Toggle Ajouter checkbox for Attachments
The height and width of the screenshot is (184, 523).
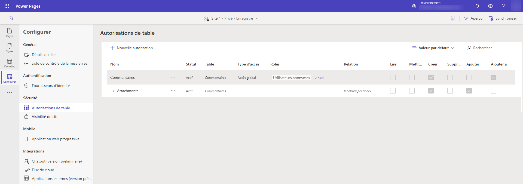pyautogui.click(x=469, y=91)
